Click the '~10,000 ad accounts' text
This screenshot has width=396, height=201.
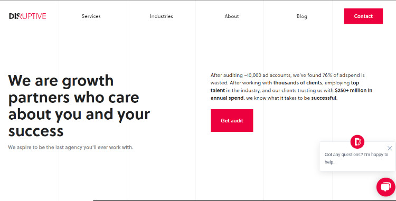(268, 75)
